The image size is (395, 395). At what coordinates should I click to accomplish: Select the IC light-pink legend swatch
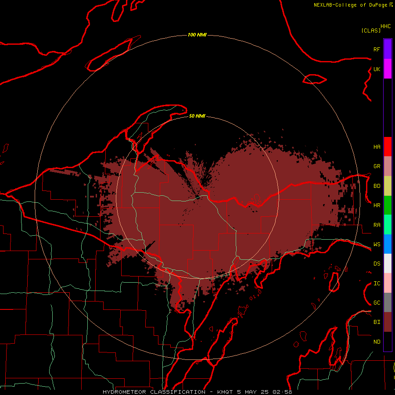(388, 283)
